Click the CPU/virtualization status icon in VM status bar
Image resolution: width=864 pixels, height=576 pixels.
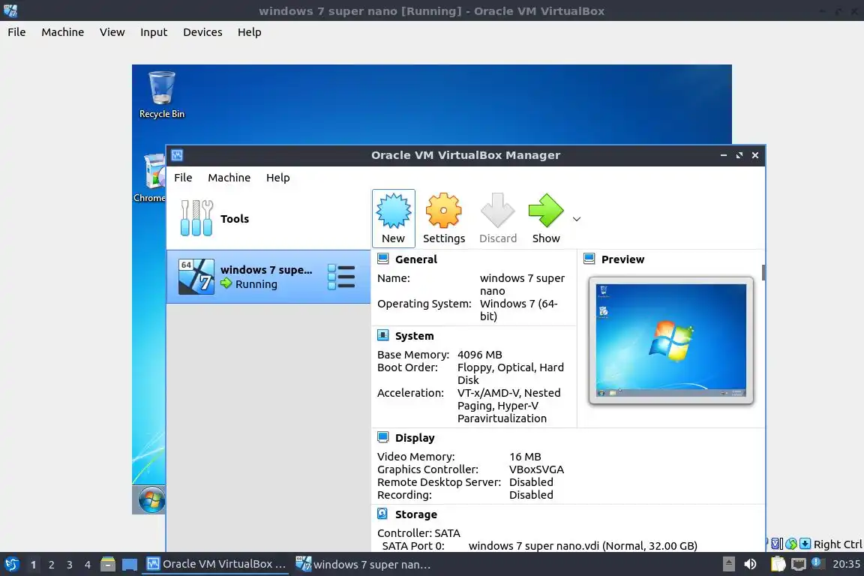point(777,544)
